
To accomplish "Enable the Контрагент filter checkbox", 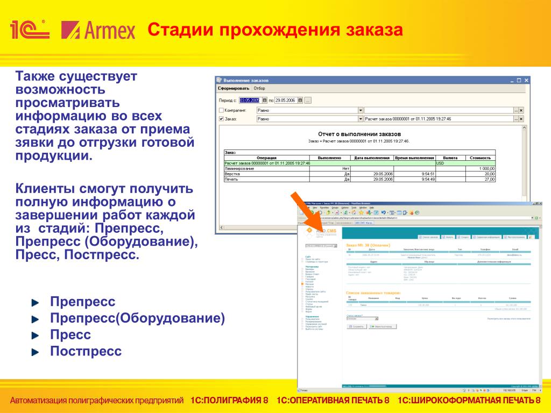I will tap(221, 110).
